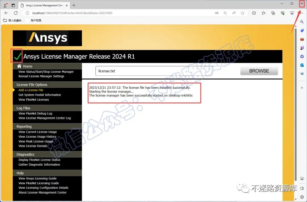Open View Status/Start/Stop License Manager
307x202 pixels.
[46, 72]
